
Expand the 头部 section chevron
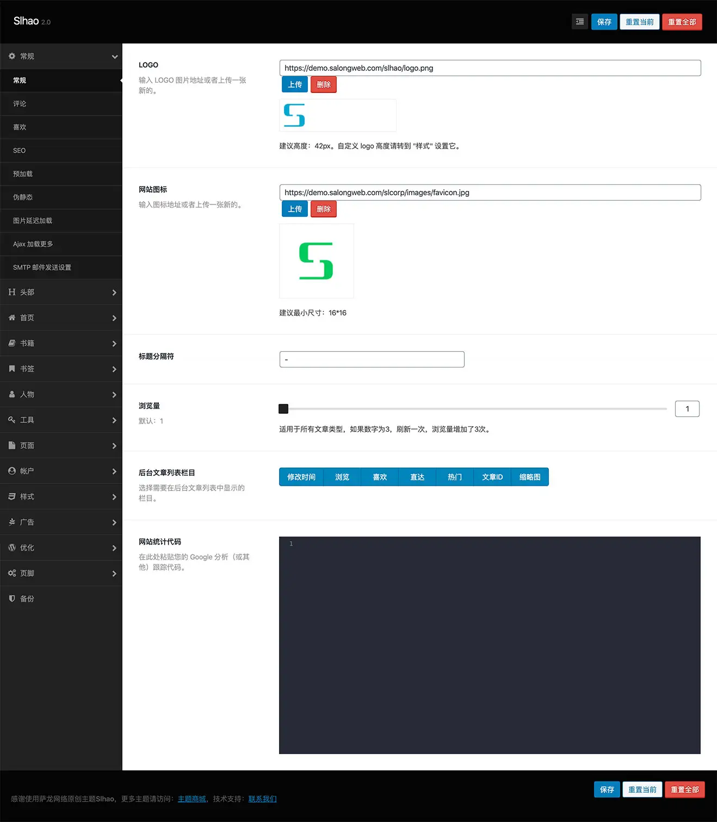114,292
